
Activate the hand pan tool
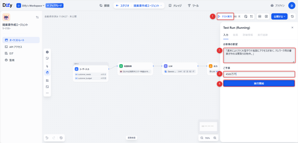47,72
